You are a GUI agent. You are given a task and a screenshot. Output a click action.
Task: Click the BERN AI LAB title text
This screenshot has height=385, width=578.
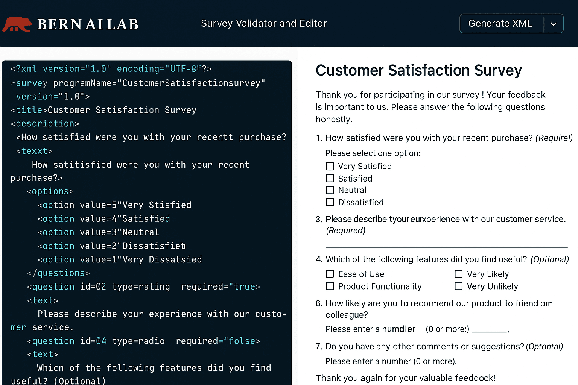[88, 24]
